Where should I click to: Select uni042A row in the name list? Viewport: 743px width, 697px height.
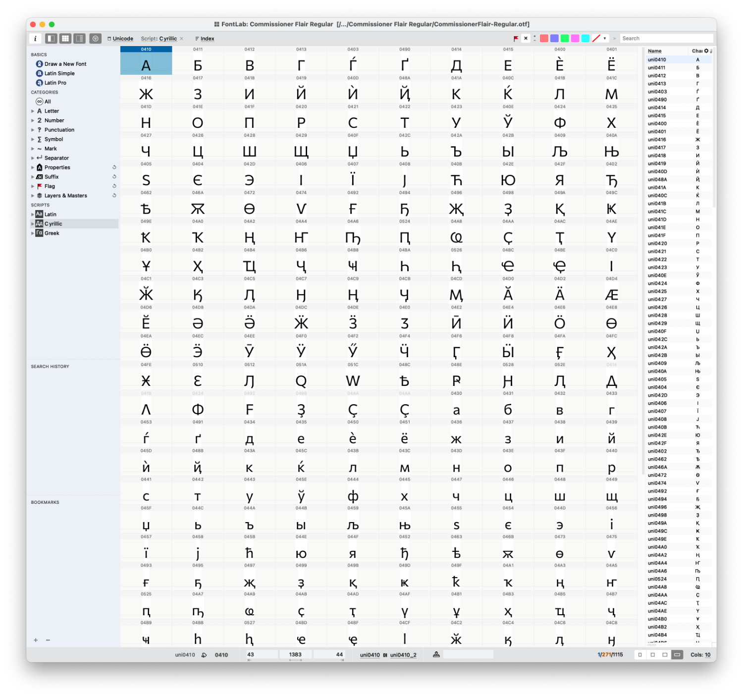click(x=679, y=347)
